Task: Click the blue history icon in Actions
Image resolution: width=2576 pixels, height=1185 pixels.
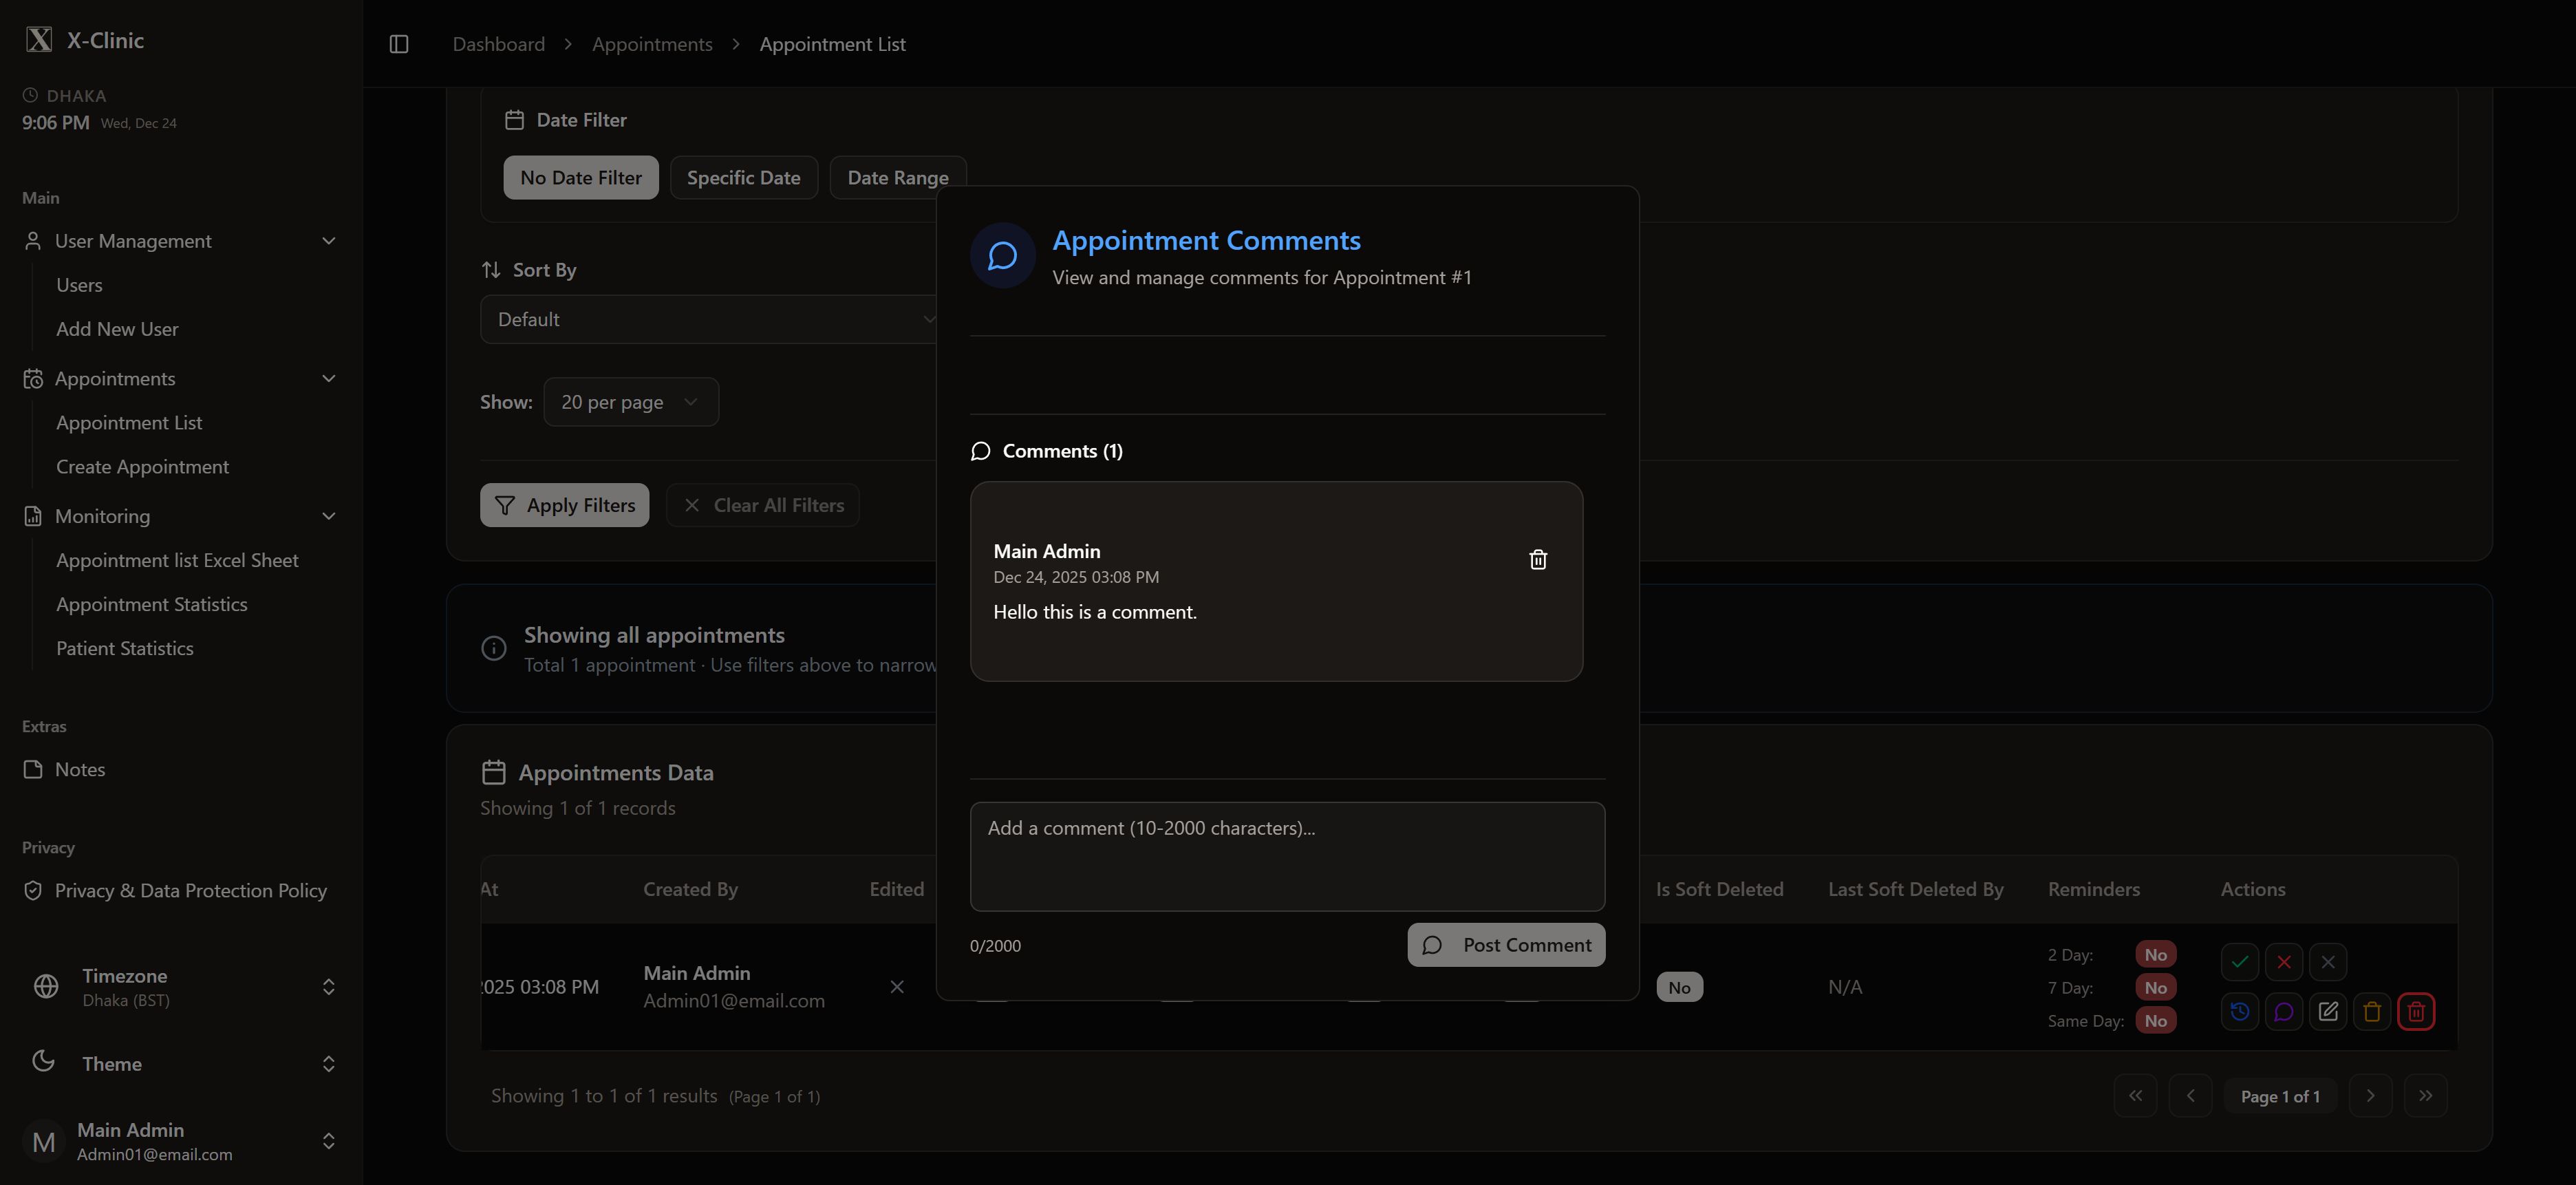Action: [x=2240, y=1012]
